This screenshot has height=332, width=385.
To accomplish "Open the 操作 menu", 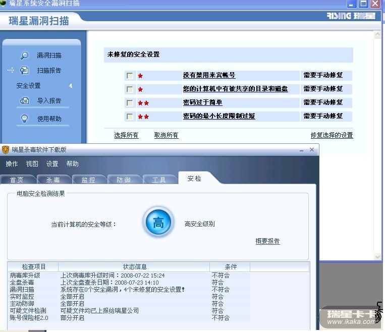I will click(12, 164).
